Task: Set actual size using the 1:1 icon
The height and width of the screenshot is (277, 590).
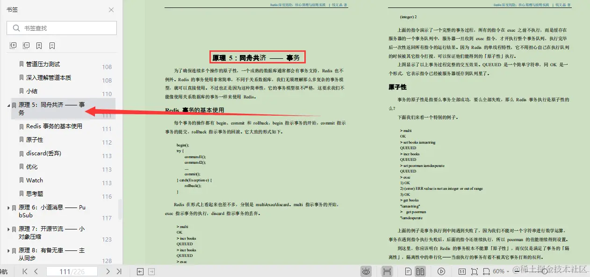Action: coord(462,271)
